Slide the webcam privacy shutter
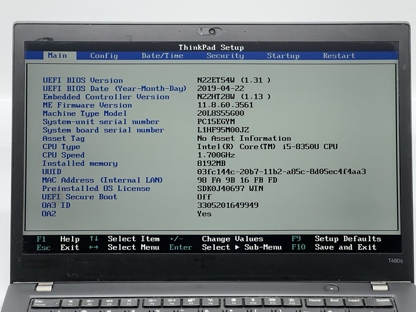Screen dimensions: 416x312 210,31
